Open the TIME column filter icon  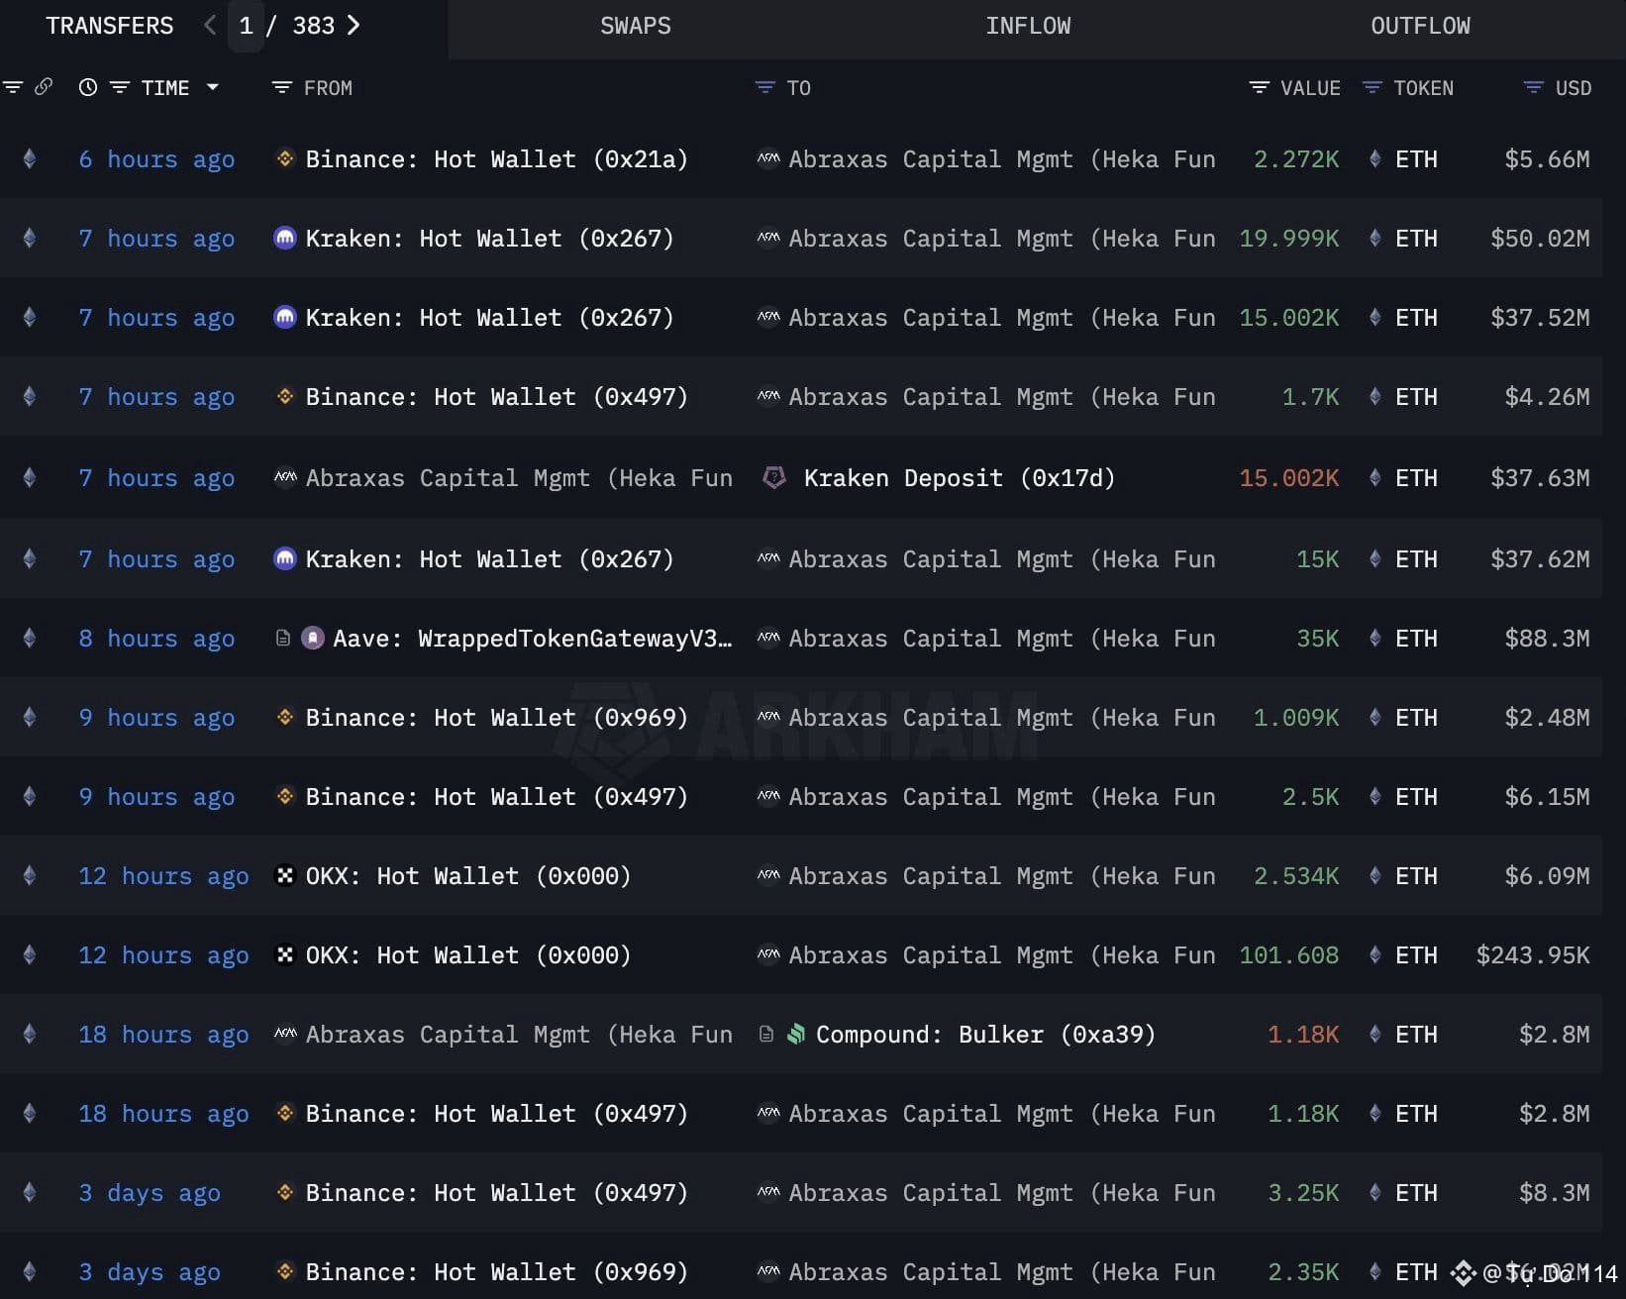[120, 88]
